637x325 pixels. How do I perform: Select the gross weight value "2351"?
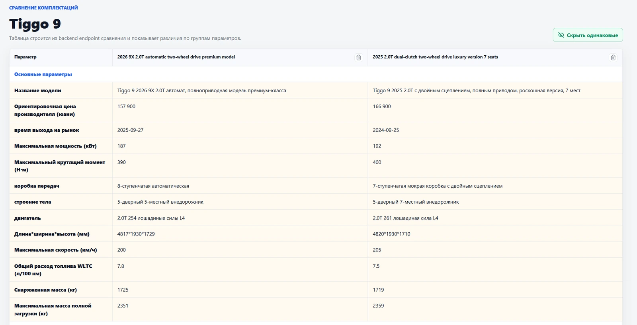pos(123,306)
